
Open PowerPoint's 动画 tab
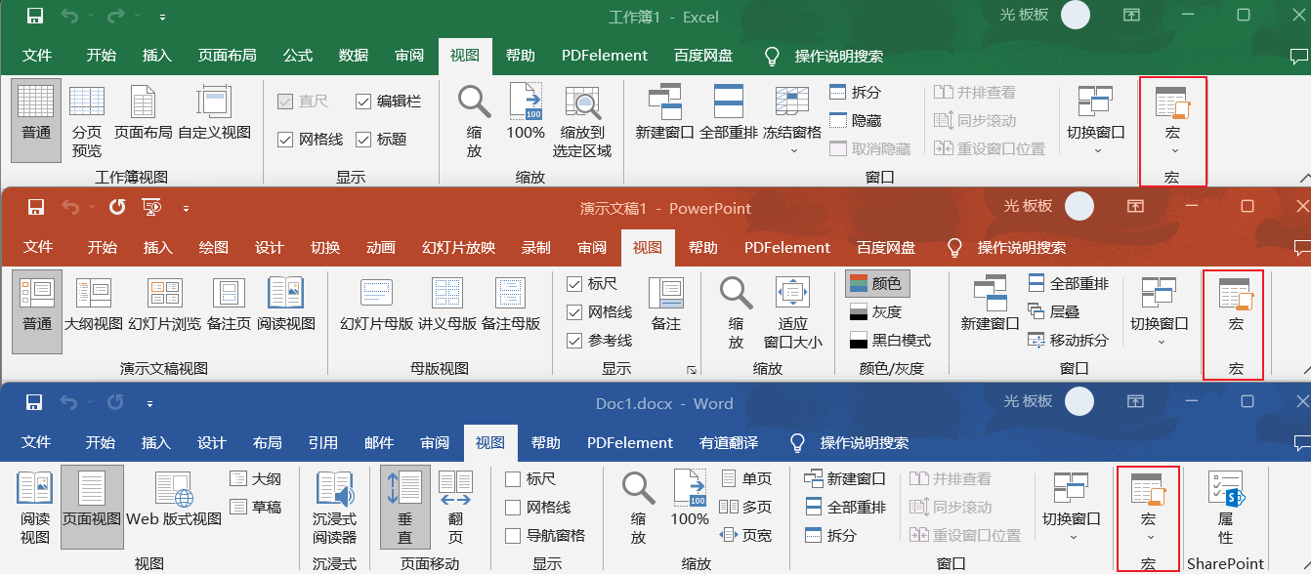point(381,247)
